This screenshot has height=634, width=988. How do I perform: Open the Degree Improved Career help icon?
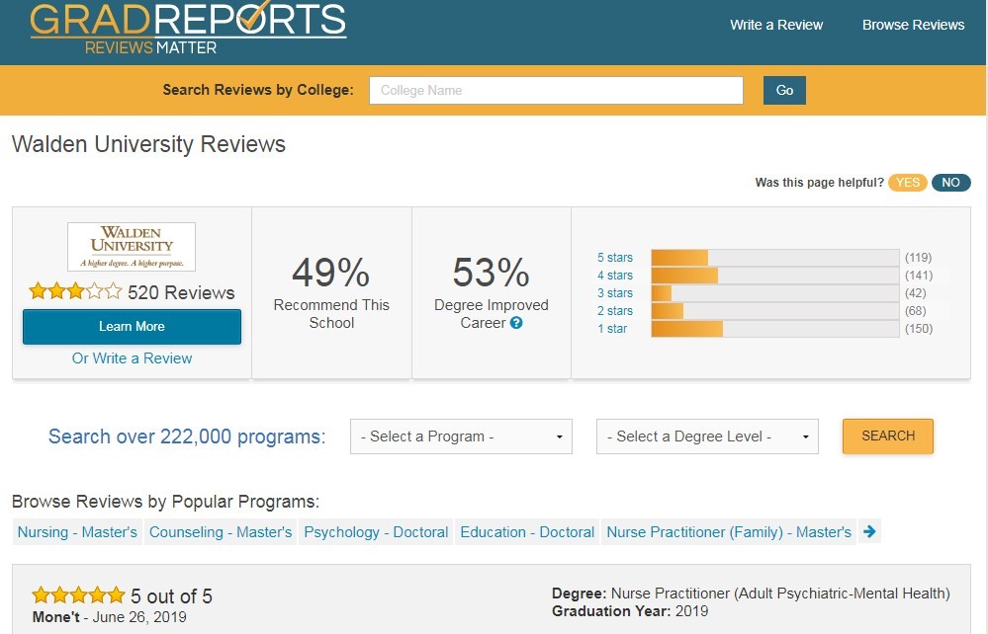point(516,323)
